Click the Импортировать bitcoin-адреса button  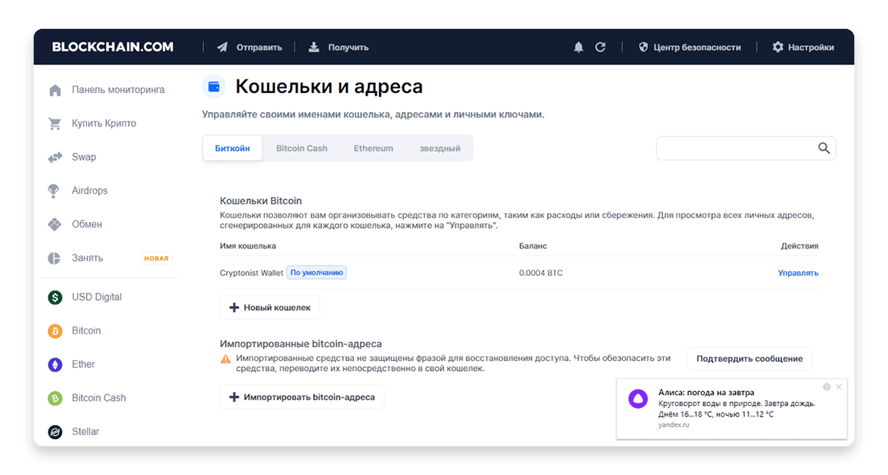pyautogui.click(x=302, y=398)
